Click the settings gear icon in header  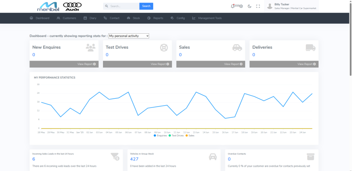coord(241,6)
